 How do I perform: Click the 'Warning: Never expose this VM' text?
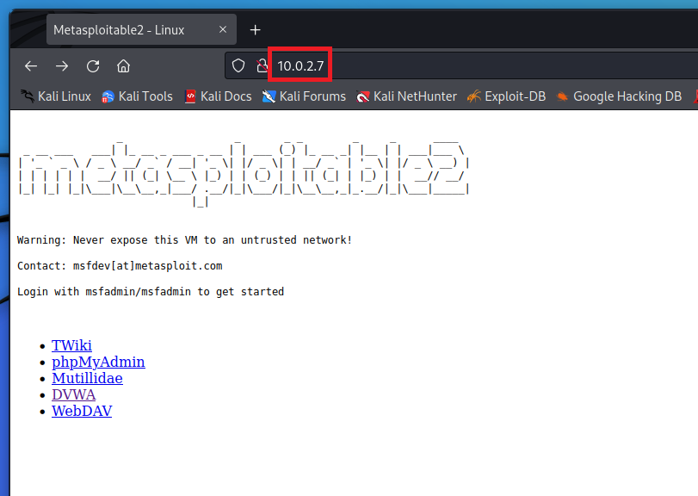[185, 240]
